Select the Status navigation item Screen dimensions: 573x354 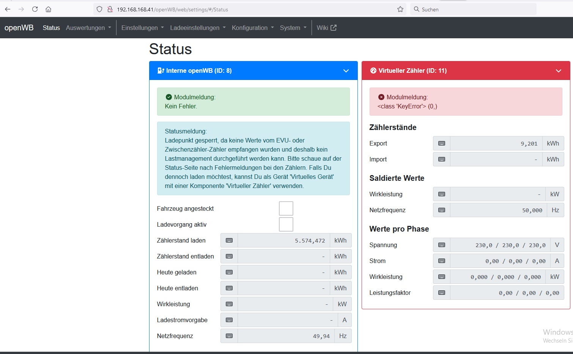pos(51,28)
